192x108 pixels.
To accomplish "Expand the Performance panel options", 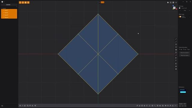I will (x=188, y=91).
